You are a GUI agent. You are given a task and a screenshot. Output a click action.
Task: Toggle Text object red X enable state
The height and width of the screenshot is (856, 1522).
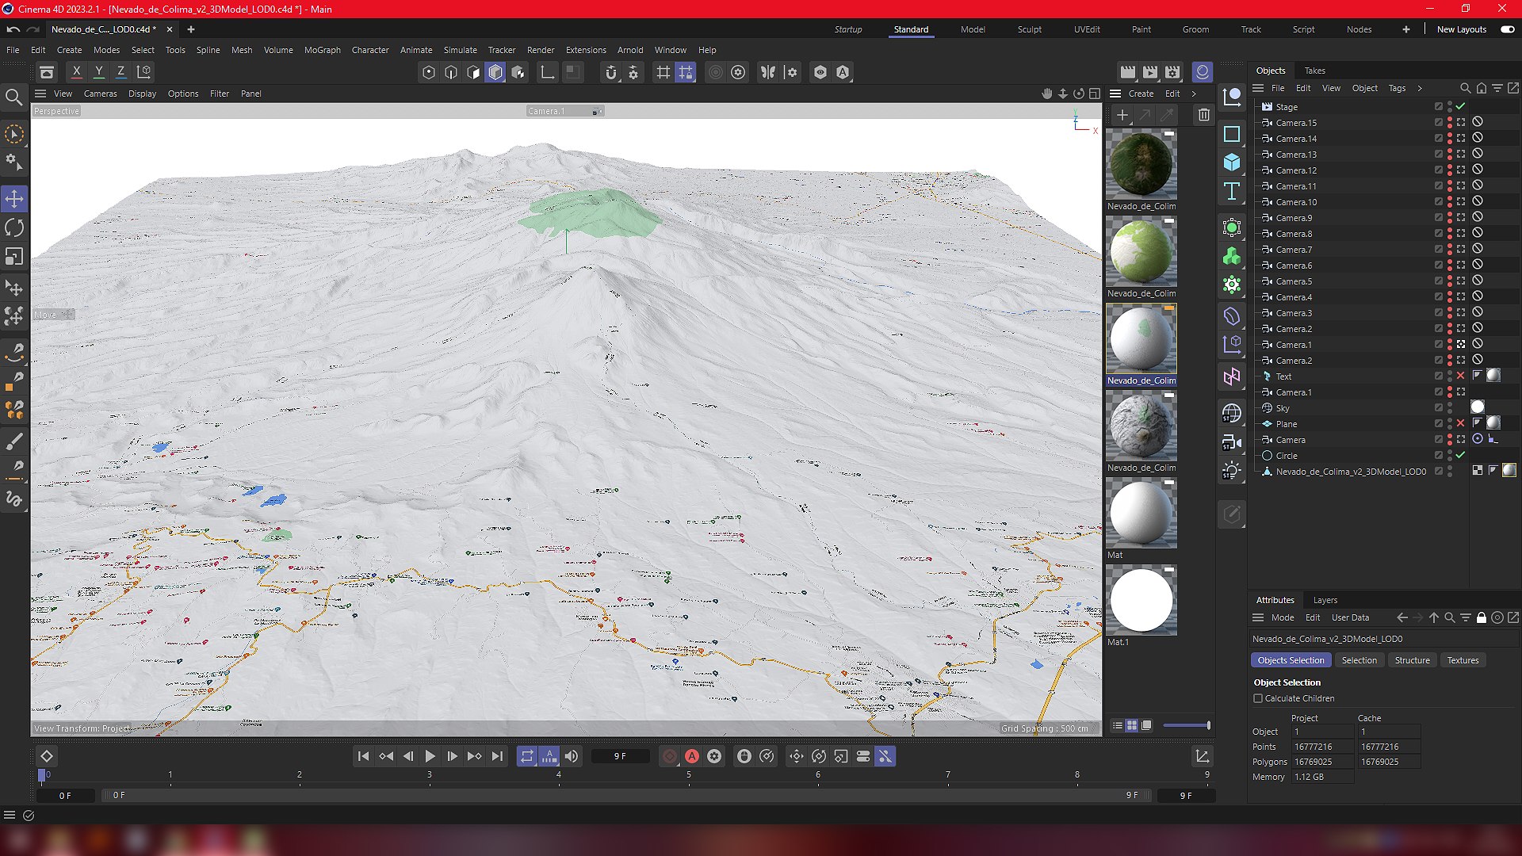pyautogui.click(x=1460, y=376)
